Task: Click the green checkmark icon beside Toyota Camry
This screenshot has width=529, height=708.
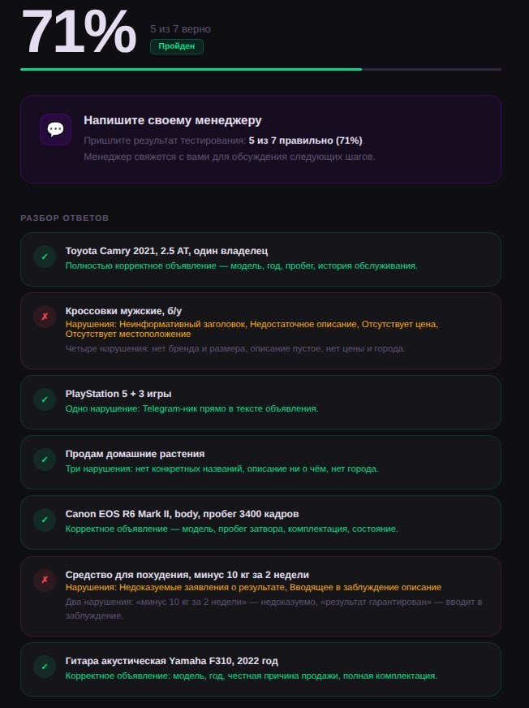Action: point(45,257)
